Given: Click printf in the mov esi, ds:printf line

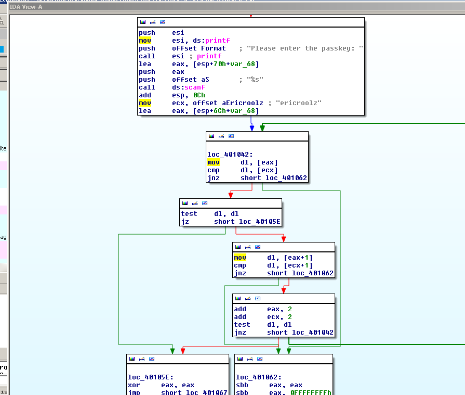Looking at the screenshot, I should pyautogui.click(x=217, y=41).
